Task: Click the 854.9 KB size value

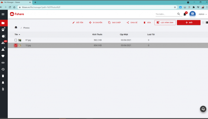Action: 98,45
